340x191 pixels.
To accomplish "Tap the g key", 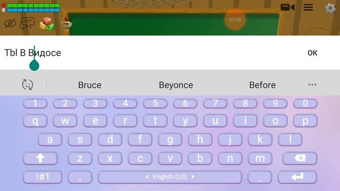I will 170,140.
